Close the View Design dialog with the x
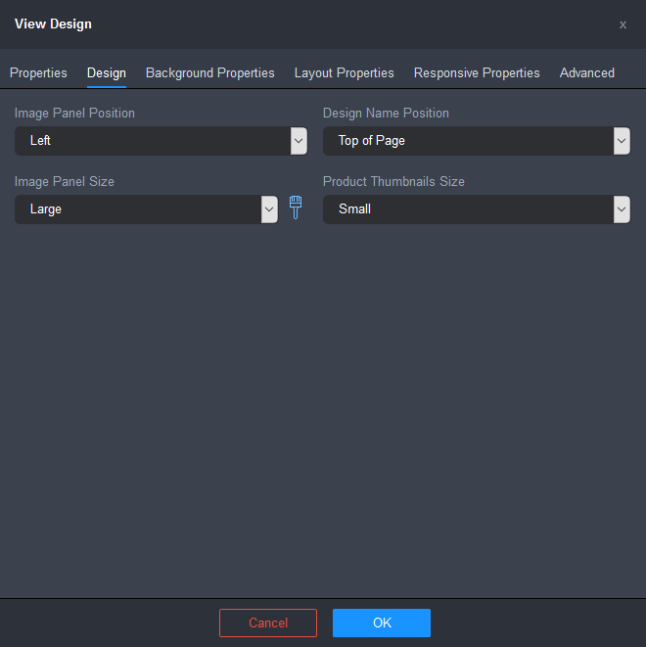Image resolution: width=646 pixels, height=647 pixels. point(623,24)
